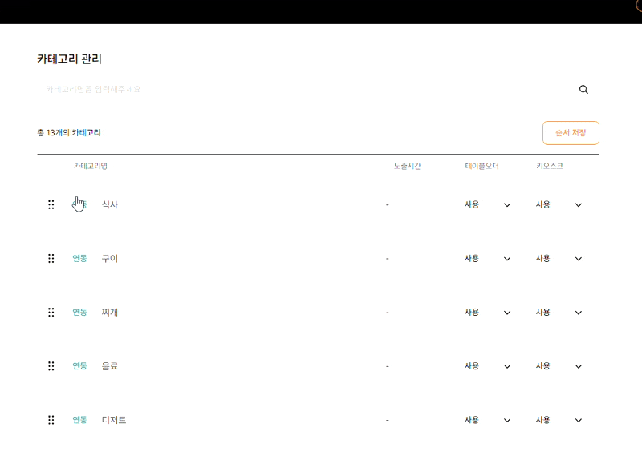Screen dimensions: 642x456
Task: Grab the drag handle for 디저트 row
Action: tap(51, 420)
